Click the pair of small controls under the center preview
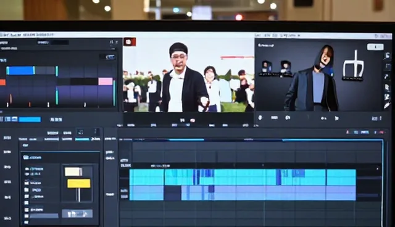Image resolution: width=395 pixels, height=227 pixels. coord(188,120)
